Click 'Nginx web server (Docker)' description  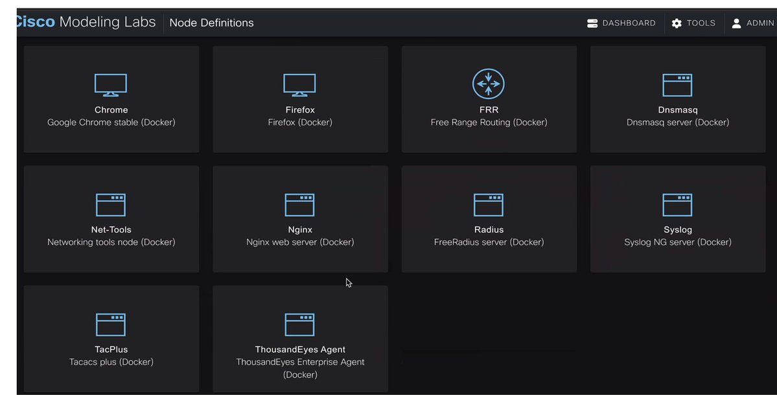pyautogui.click(x=300, y=242)
